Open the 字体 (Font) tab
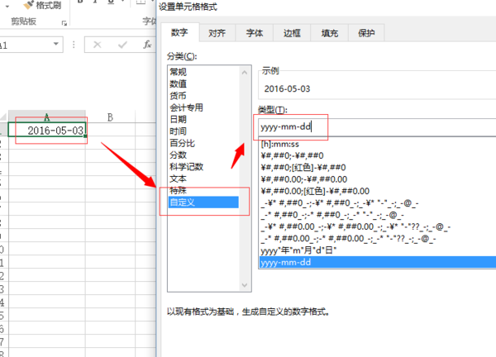The width and height of the screenshot is (496, 357). (x=255, y=33)
